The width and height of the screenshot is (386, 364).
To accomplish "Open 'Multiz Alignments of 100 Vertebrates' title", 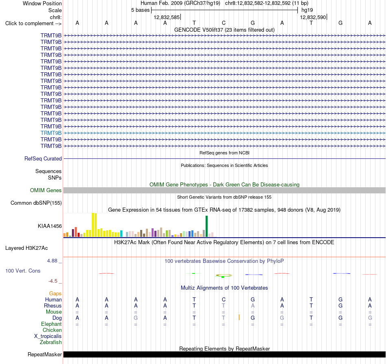I will 224,288.
